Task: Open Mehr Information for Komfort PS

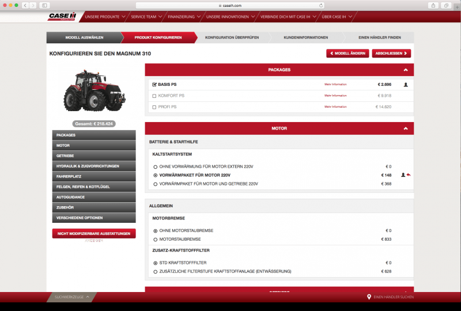Action: pyautogui.click(x=335, y=96)
